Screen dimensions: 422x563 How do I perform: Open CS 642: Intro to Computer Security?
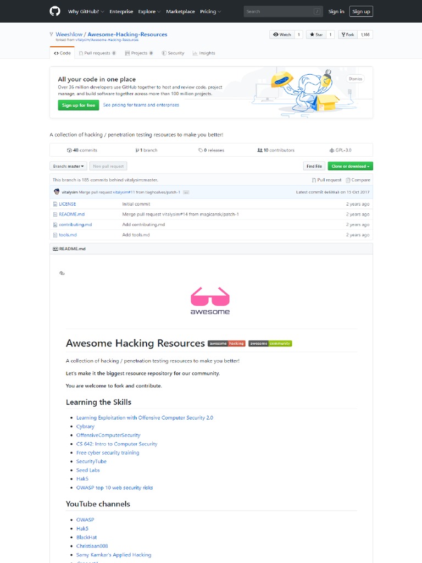[116, 444]
